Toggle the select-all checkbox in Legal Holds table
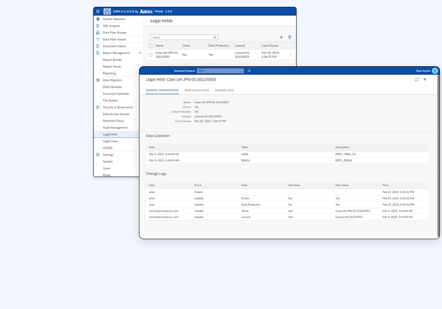 pos(151,46)
